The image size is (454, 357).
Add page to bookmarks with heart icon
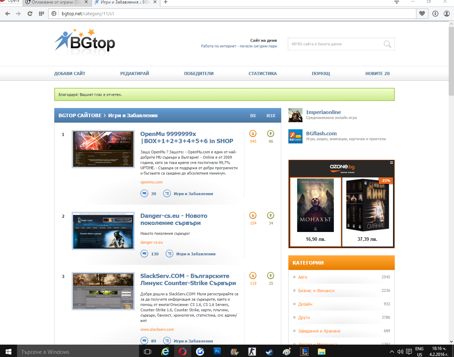422,13
